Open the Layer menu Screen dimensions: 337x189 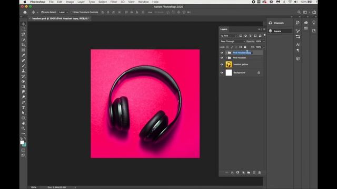coord(81,2)
